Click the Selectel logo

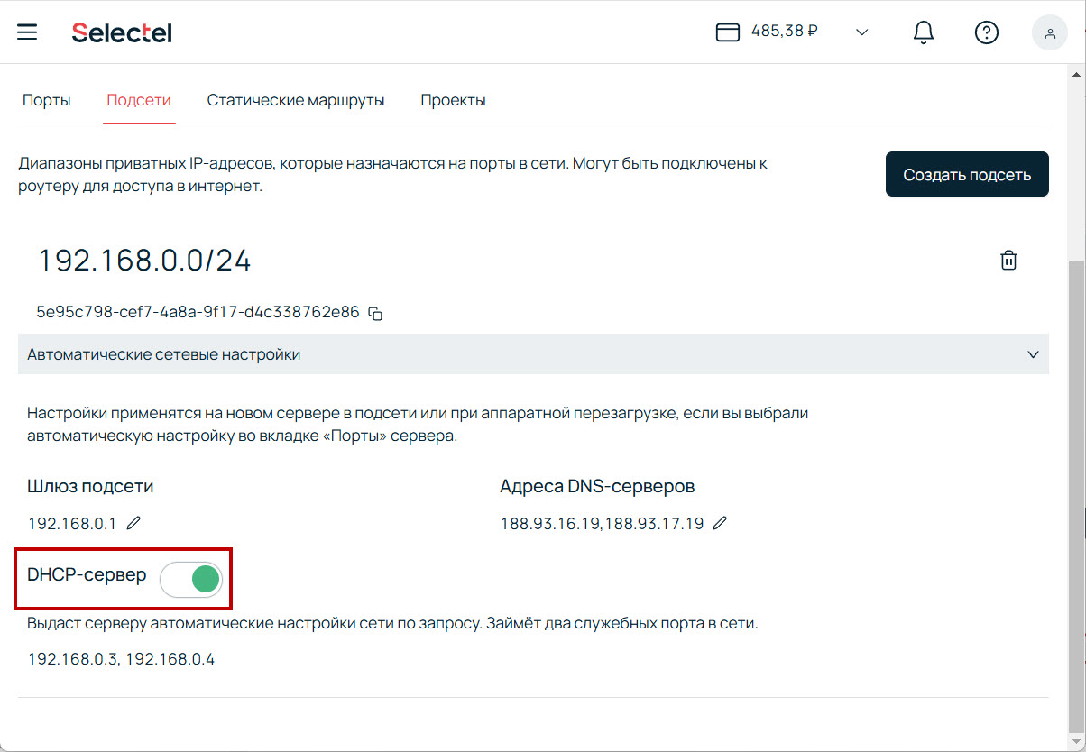[122, 33]
